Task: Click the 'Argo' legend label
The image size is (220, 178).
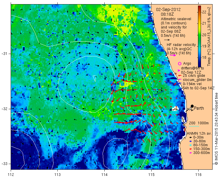Action: pyautogui.click(x=187, y=63)
